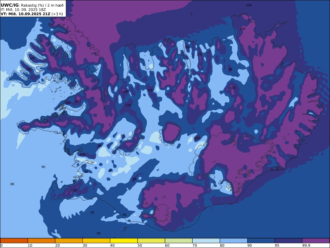The height and width of the screenshot is (248, 330).
Task: Click the '94' humidity value on the map
Action: point(111,170)
